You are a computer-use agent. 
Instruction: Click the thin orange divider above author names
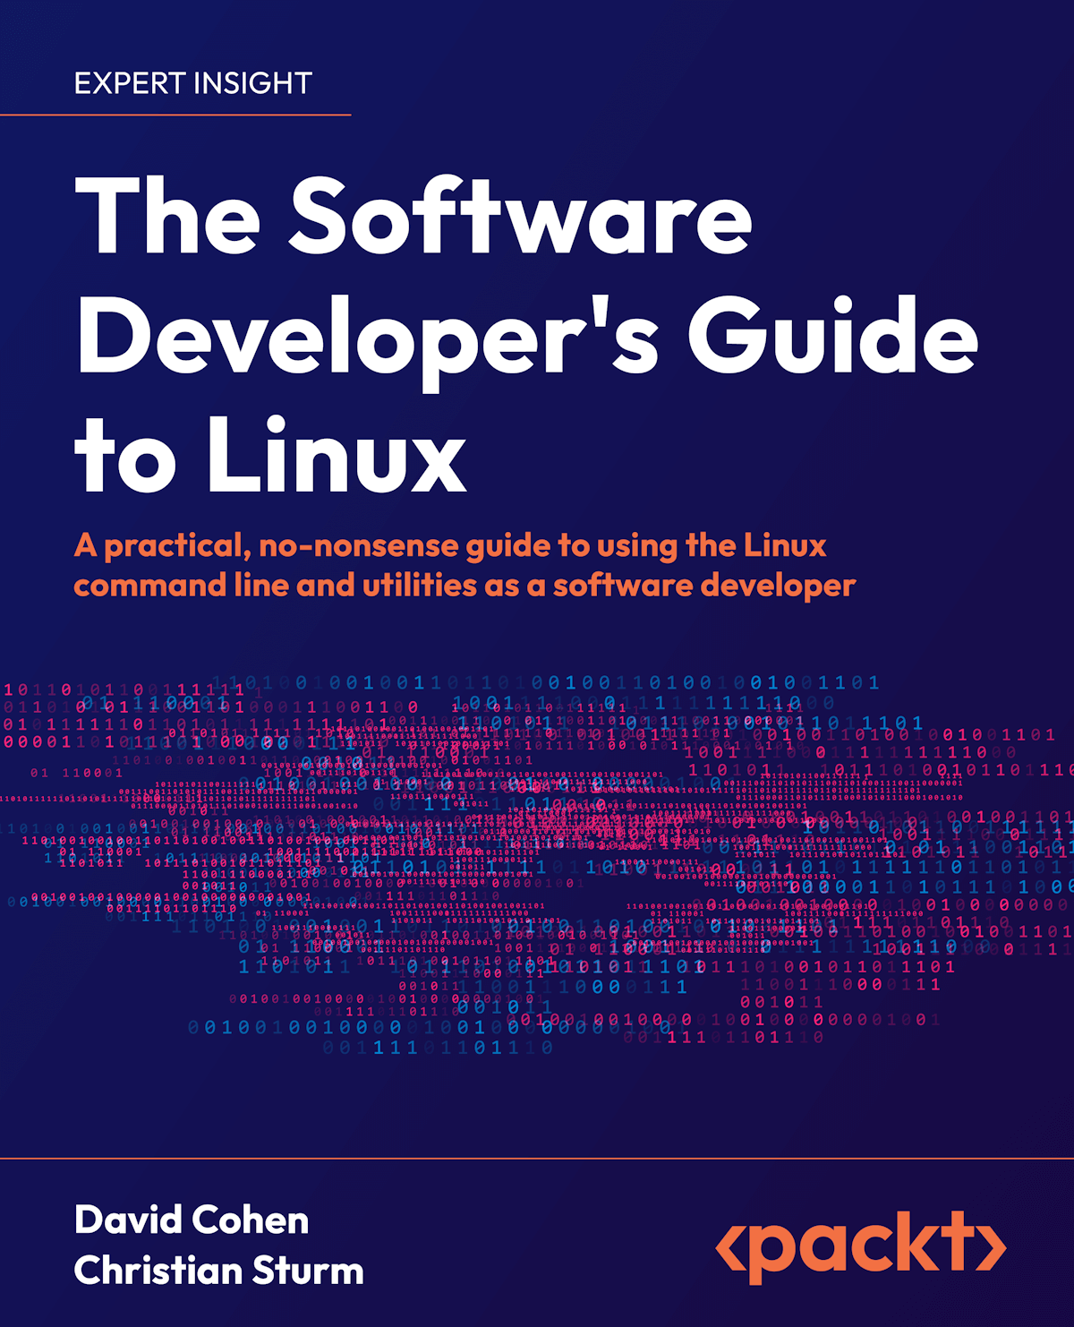pos(537,1158)
